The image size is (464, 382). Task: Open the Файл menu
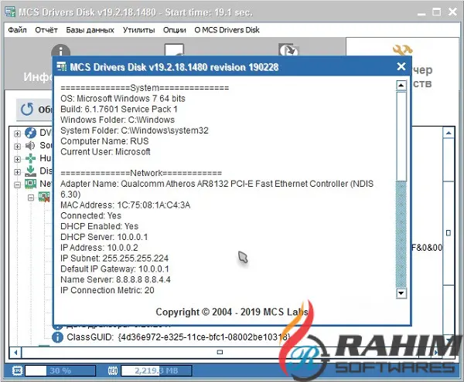pyautogui.click(x=17, y=30)
